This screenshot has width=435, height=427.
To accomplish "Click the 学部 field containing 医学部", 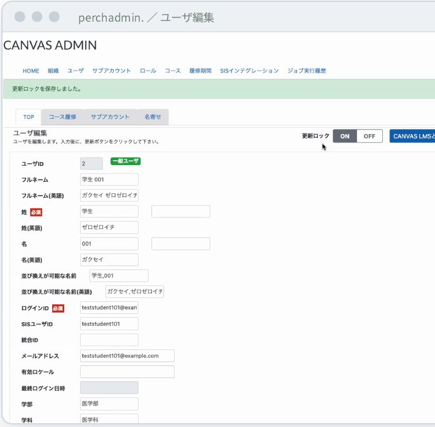I will 109,404.
